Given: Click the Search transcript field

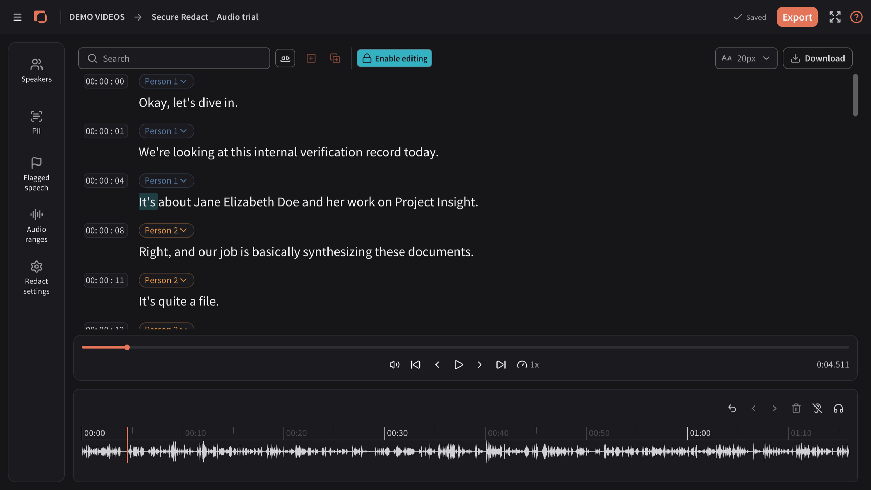Looking at the screenshot, I should point(174,58).
